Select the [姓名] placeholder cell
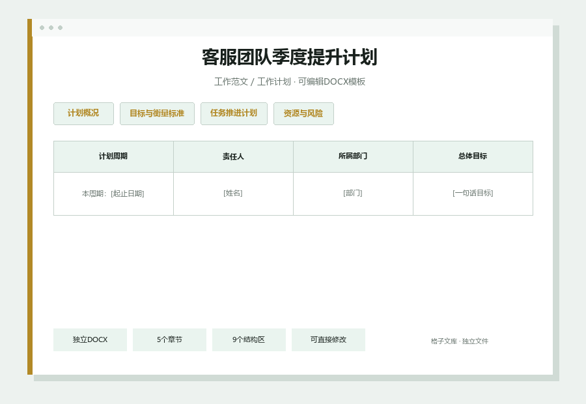The height and width of the screenshot is (404, 586). coord(233,194)
